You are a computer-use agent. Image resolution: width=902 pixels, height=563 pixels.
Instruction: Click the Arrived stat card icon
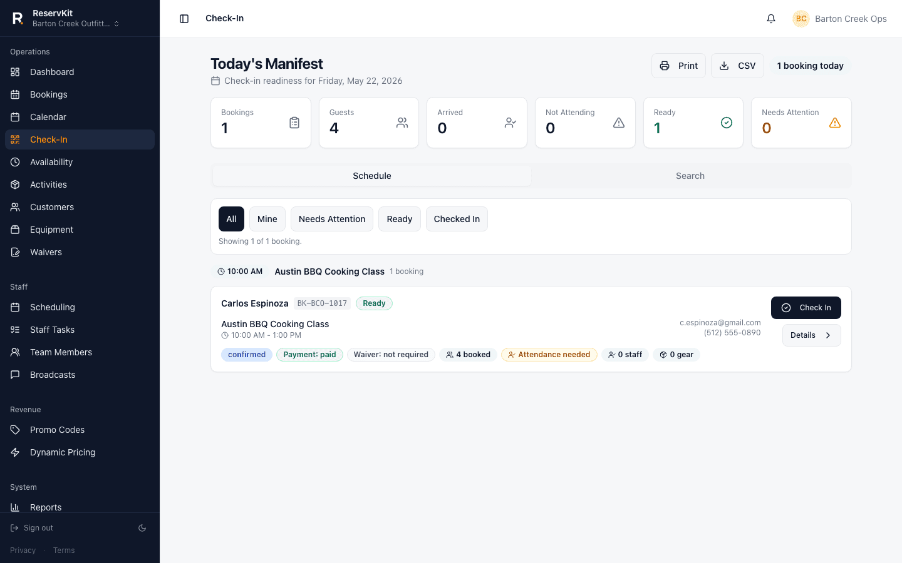511,123
